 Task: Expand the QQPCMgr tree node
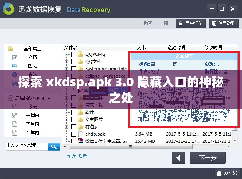[x=66, y=54]
